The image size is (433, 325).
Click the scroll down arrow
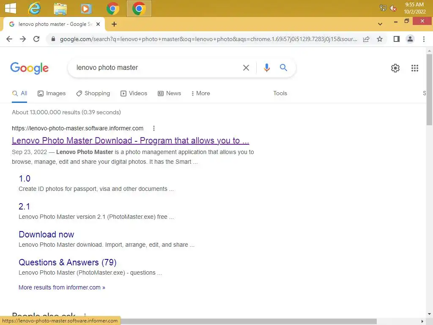pos(429,314)
